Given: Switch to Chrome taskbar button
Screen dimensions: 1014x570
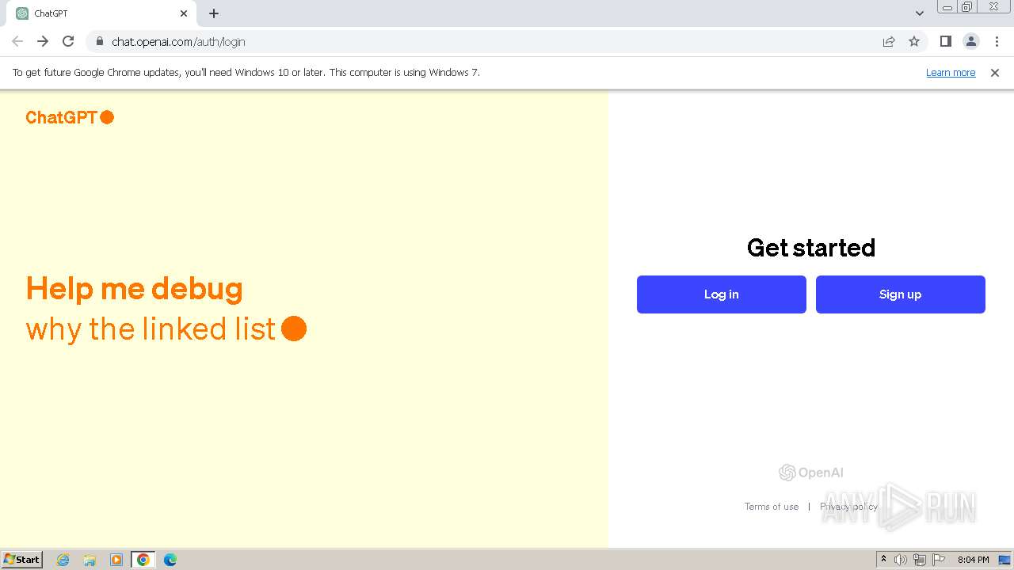Looking at the screenshot, I should click(143, 560).
